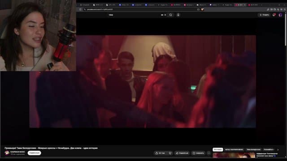Open the first recommended video thumbnail
The image size is (287, 161).
click(x=234, y=155)
